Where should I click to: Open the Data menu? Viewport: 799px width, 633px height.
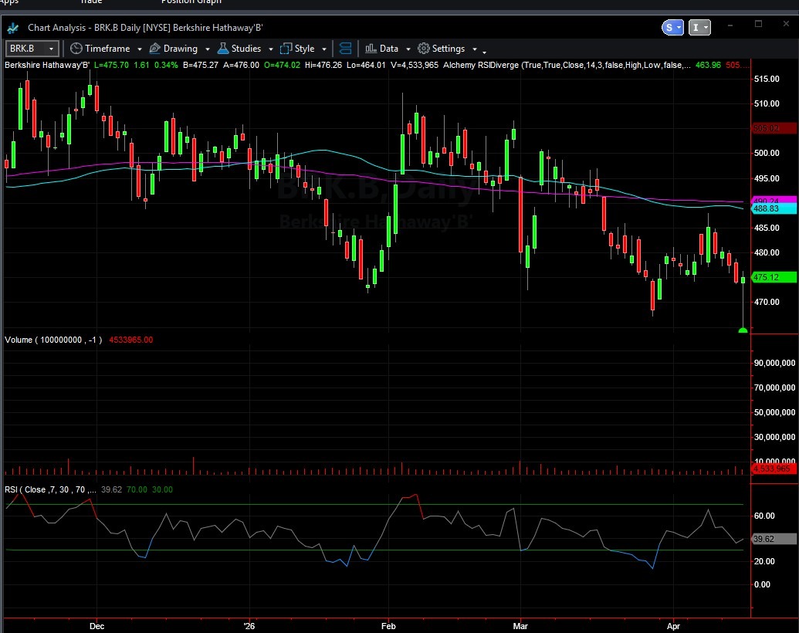389,49
